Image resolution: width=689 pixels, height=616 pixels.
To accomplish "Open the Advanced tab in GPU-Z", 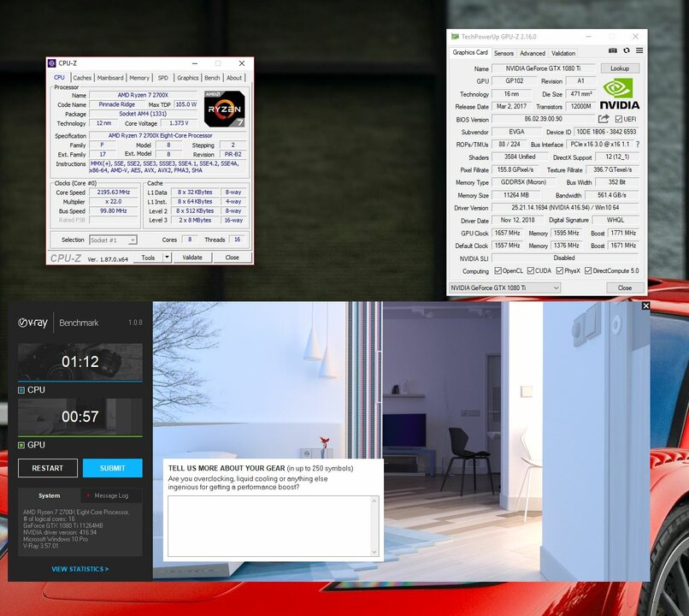I will click(532, 53).
